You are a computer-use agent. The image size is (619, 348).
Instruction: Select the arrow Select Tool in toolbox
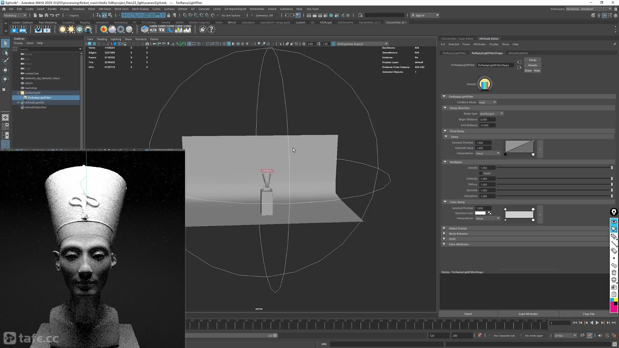pyautogui.click(x=5, y=43)
